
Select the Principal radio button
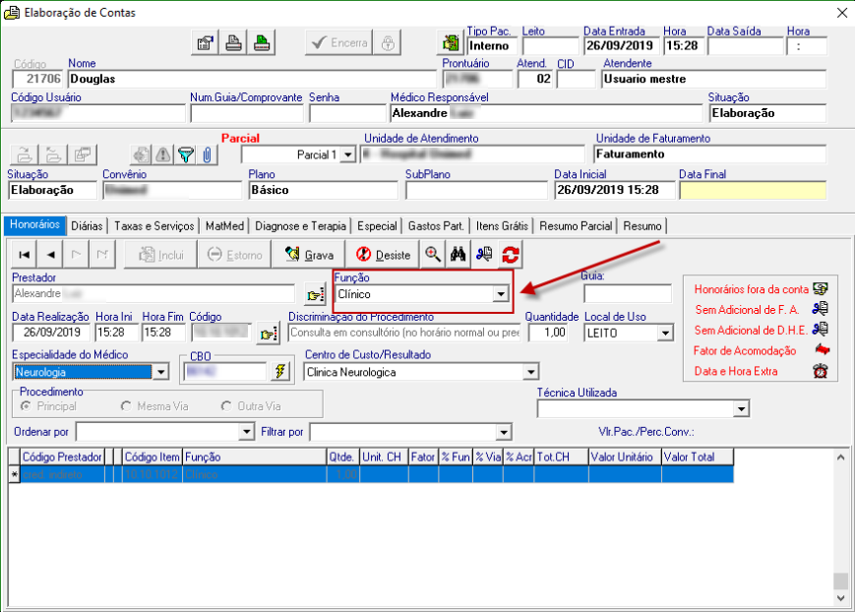[25, 405]
